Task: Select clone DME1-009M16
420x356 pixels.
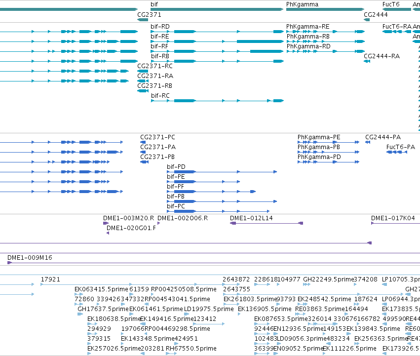Action: pyautogui.click(x=30, y=258)
